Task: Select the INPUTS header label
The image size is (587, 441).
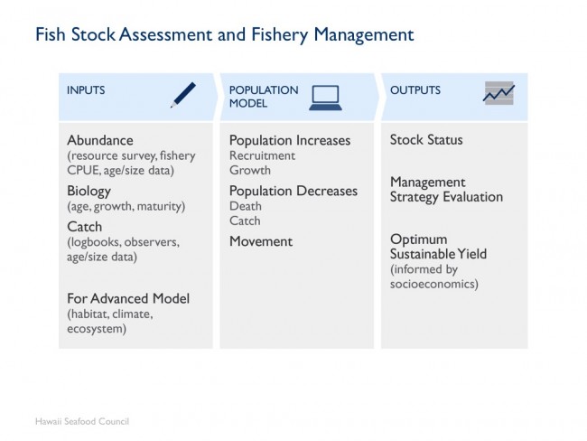Action: pos(86,90)
